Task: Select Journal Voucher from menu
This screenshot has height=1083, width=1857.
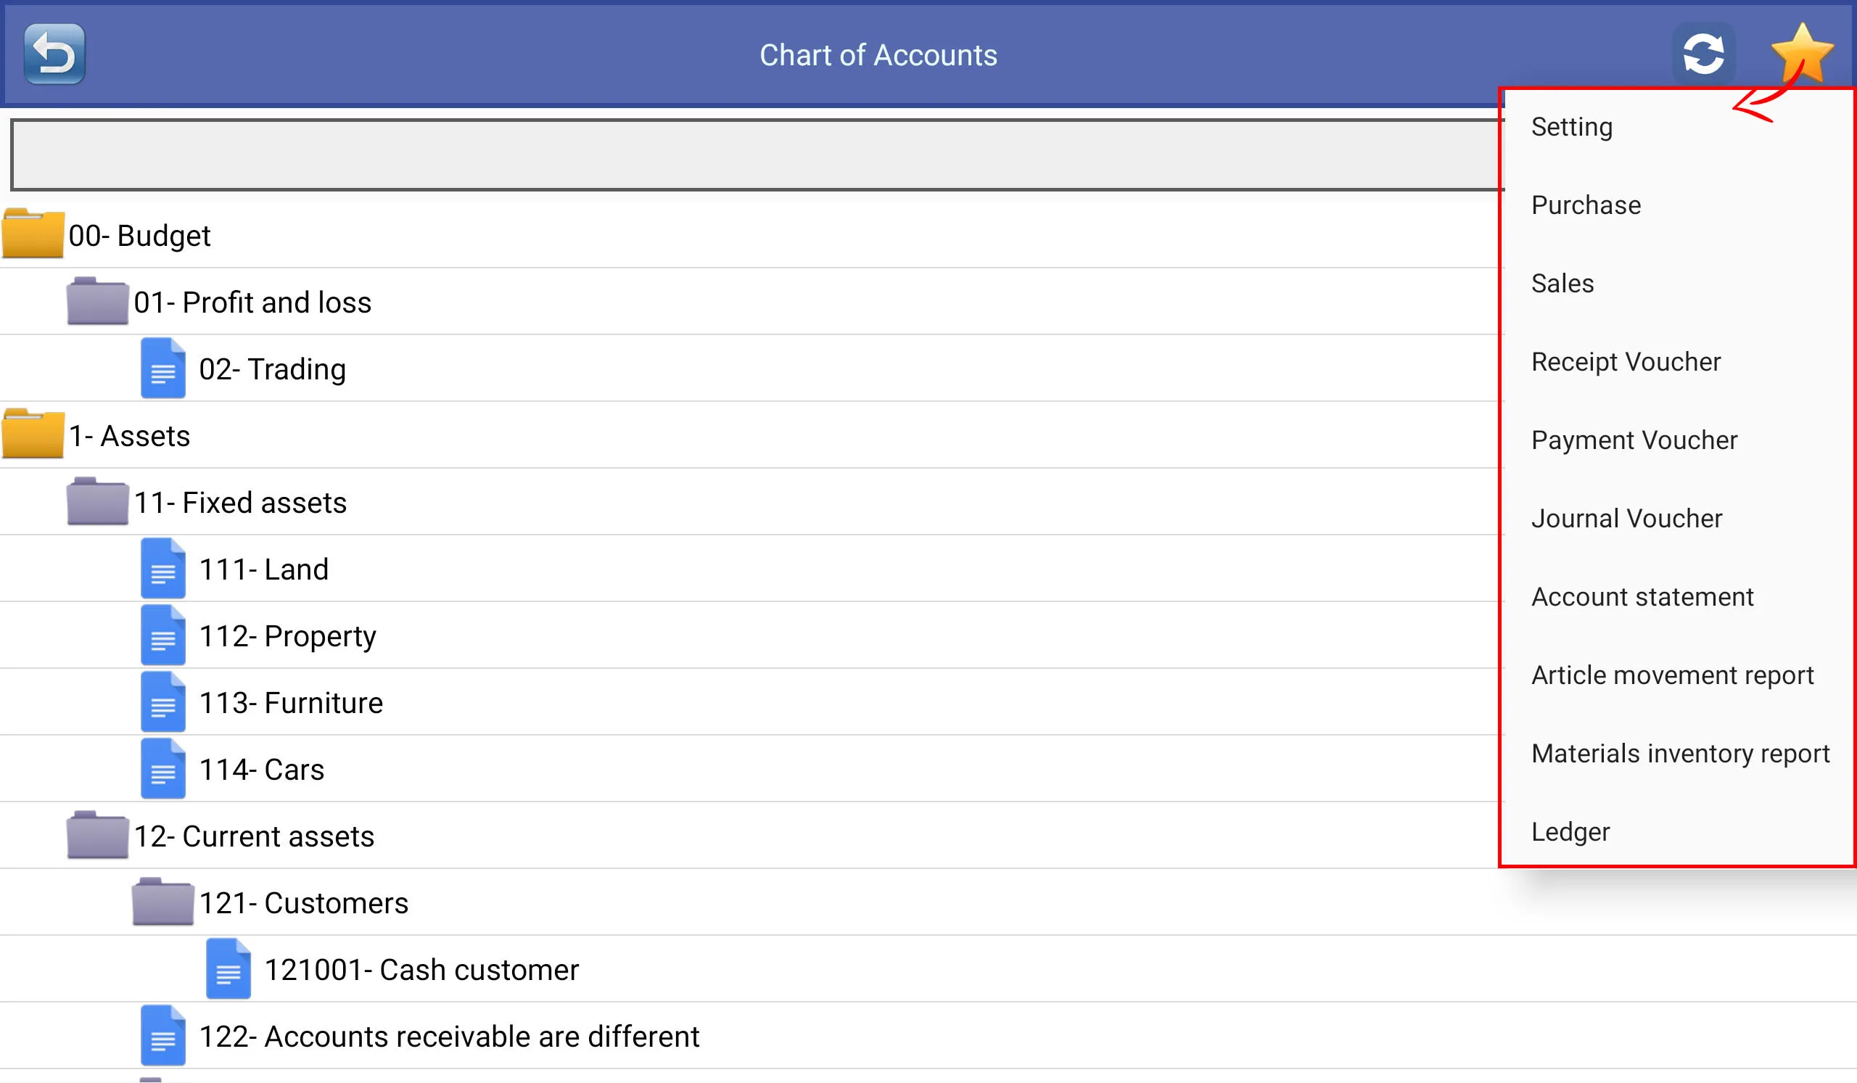Action: [1628, 517]
